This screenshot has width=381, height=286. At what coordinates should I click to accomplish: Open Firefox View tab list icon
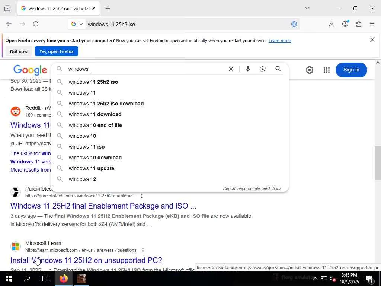click(x=7, y=8)
